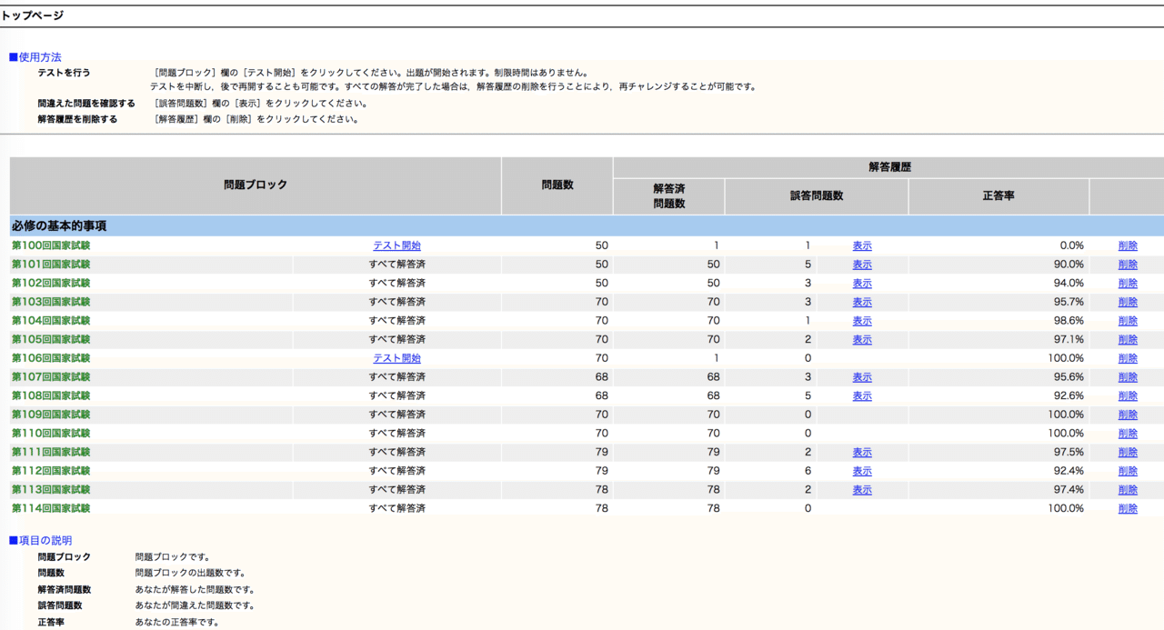1164x630 pixels.
Task: Click the 92.4% accuracy value
Action: (x=1068, y=471)
